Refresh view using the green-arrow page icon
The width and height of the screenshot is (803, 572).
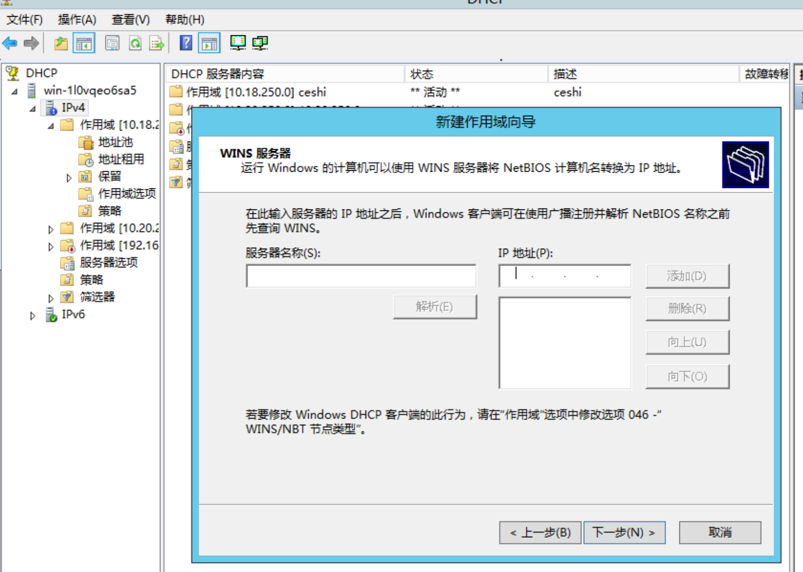point(135,43)
